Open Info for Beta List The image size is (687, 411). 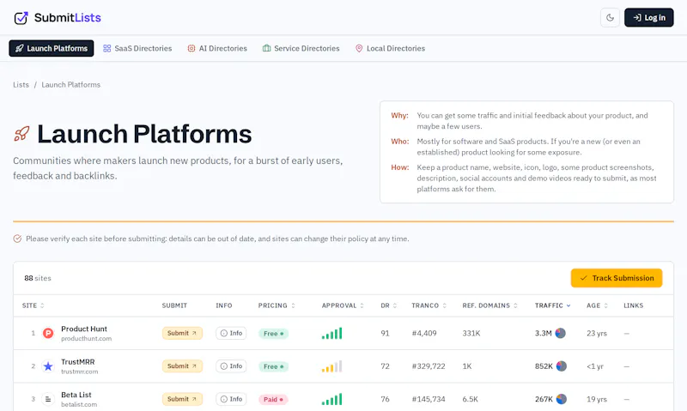(231, 399)
